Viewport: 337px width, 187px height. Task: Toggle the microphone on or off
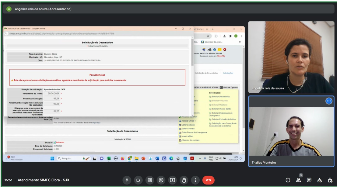127,180
